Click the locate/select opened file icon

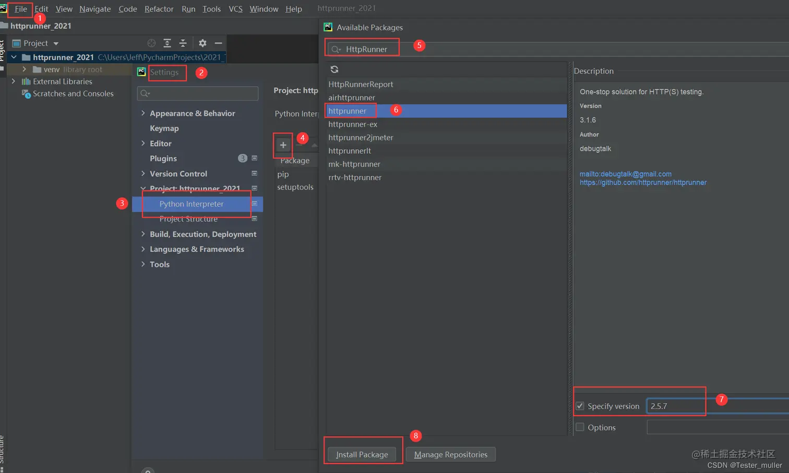(151, 43)
